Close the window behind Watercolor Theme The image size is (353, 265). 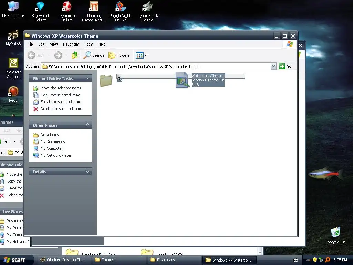click(301, 46)
